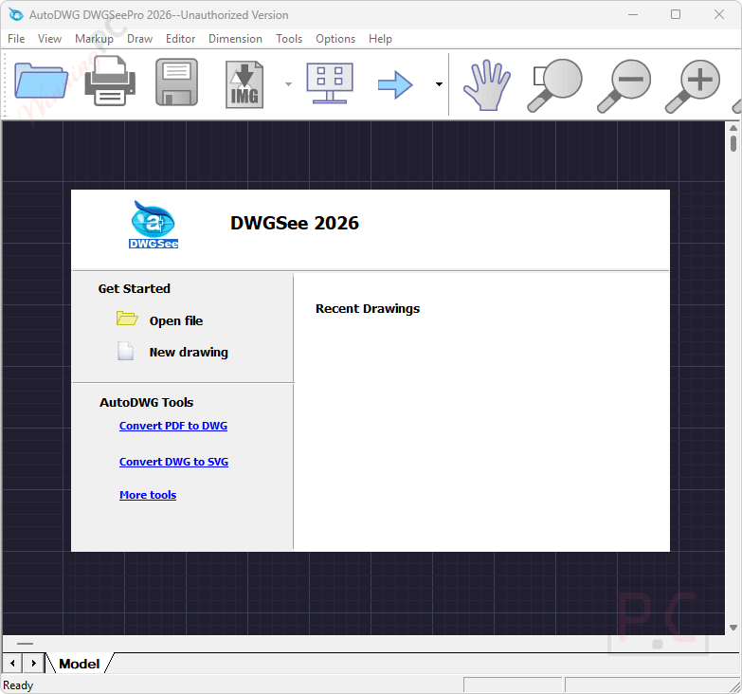
Task: Click Open file in Get Started
Action: [176, 321]
